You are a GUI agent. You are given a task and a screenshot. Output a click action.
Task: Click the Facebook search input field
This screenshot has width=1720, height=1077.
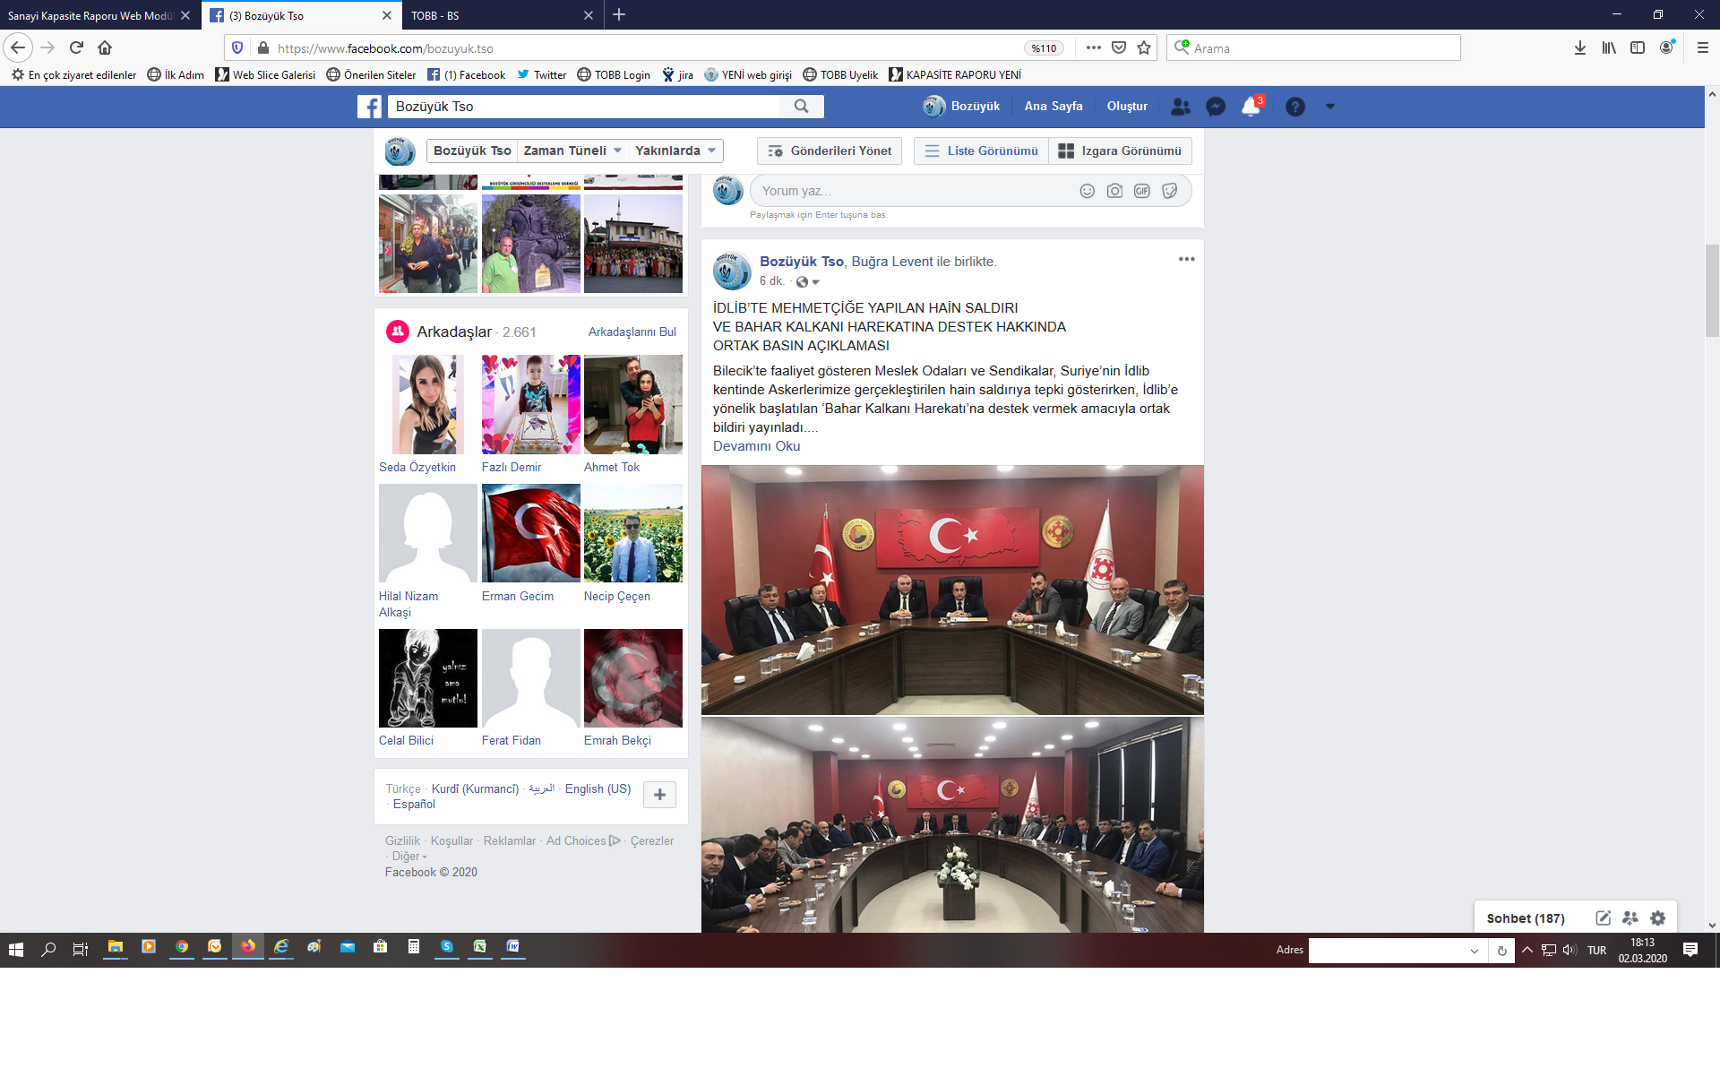(x=582, y=107)
